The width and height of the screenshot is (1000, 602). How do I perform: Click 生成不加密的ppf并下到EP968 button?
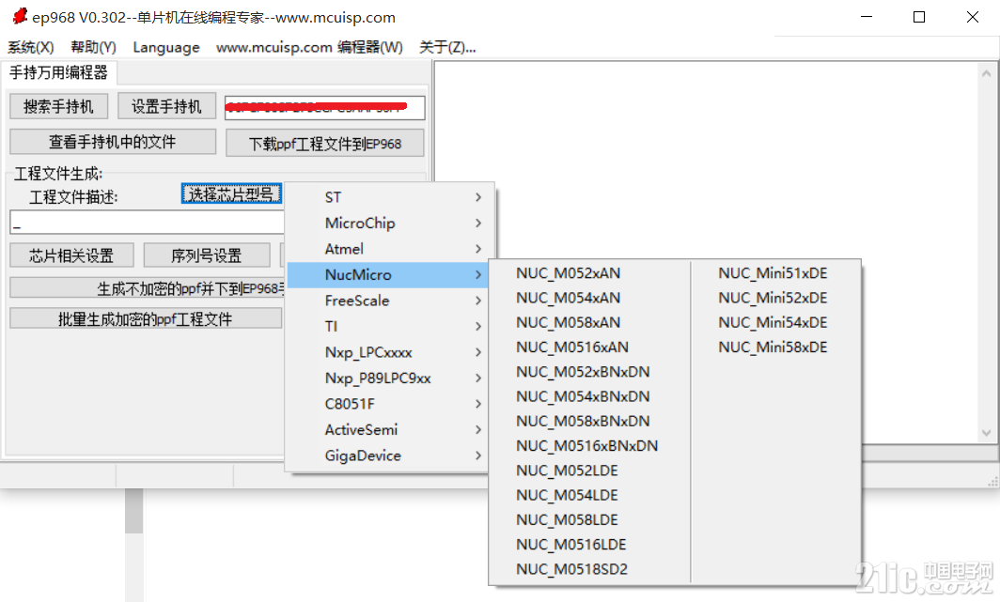coord(148,288)
